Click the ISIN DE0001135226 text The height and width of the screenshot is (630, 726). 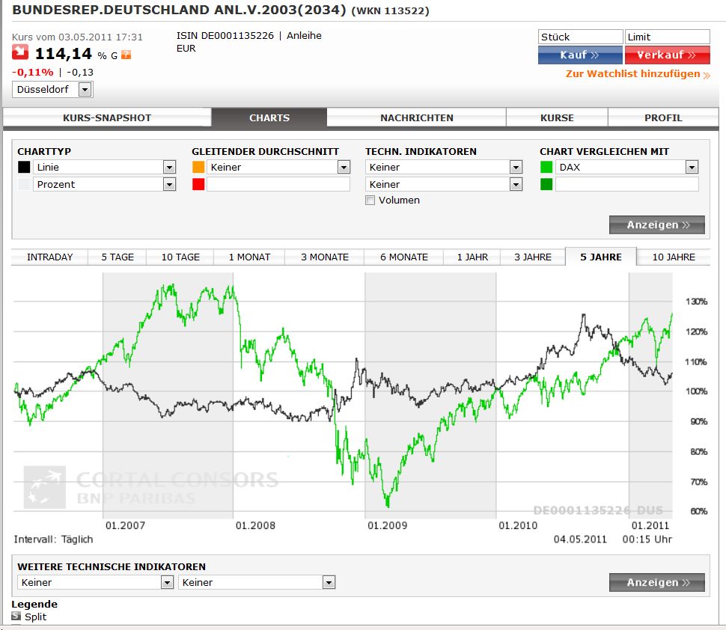pos(225,36)
